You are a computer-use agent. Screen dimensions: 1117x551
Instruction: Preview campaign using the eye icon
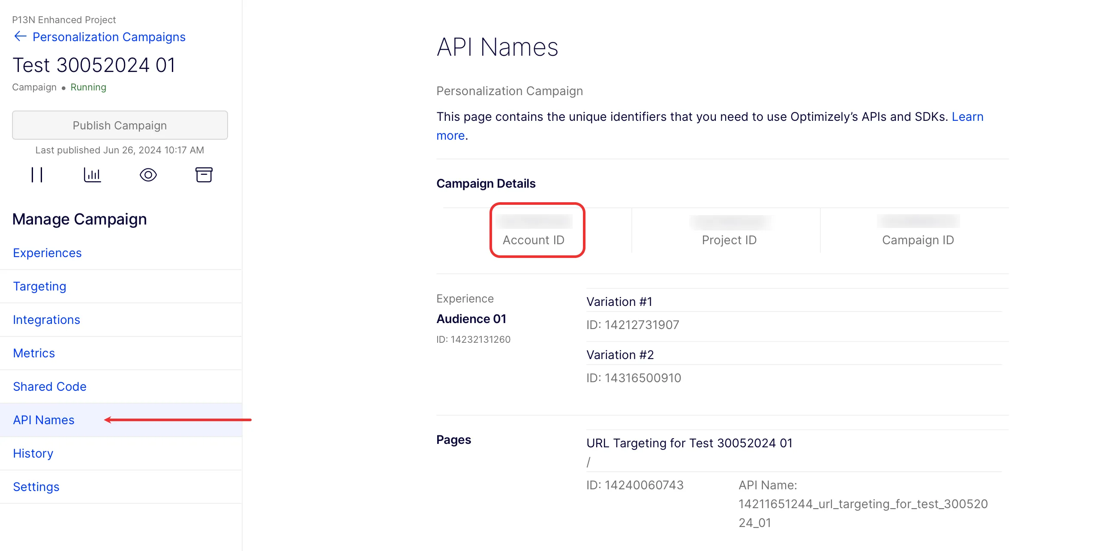[x=148, y=175]
